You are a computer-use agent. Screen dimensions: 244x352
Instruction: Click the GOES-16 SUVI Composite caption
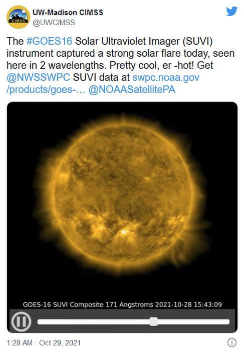[x=122, y=305]
